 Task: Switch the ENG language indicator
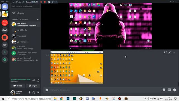162,98
